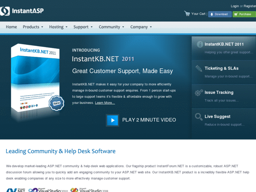Open the Support menu
Screen dimensions: 256x192
tap(83, 27)
